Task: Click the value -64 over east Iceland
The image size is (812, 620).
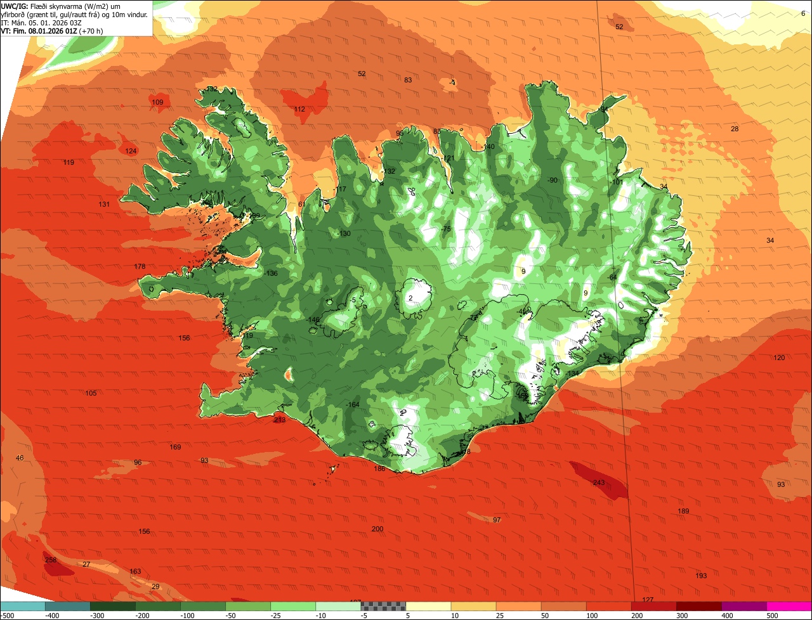Action: pyautogui.click(x=612, y=277)
